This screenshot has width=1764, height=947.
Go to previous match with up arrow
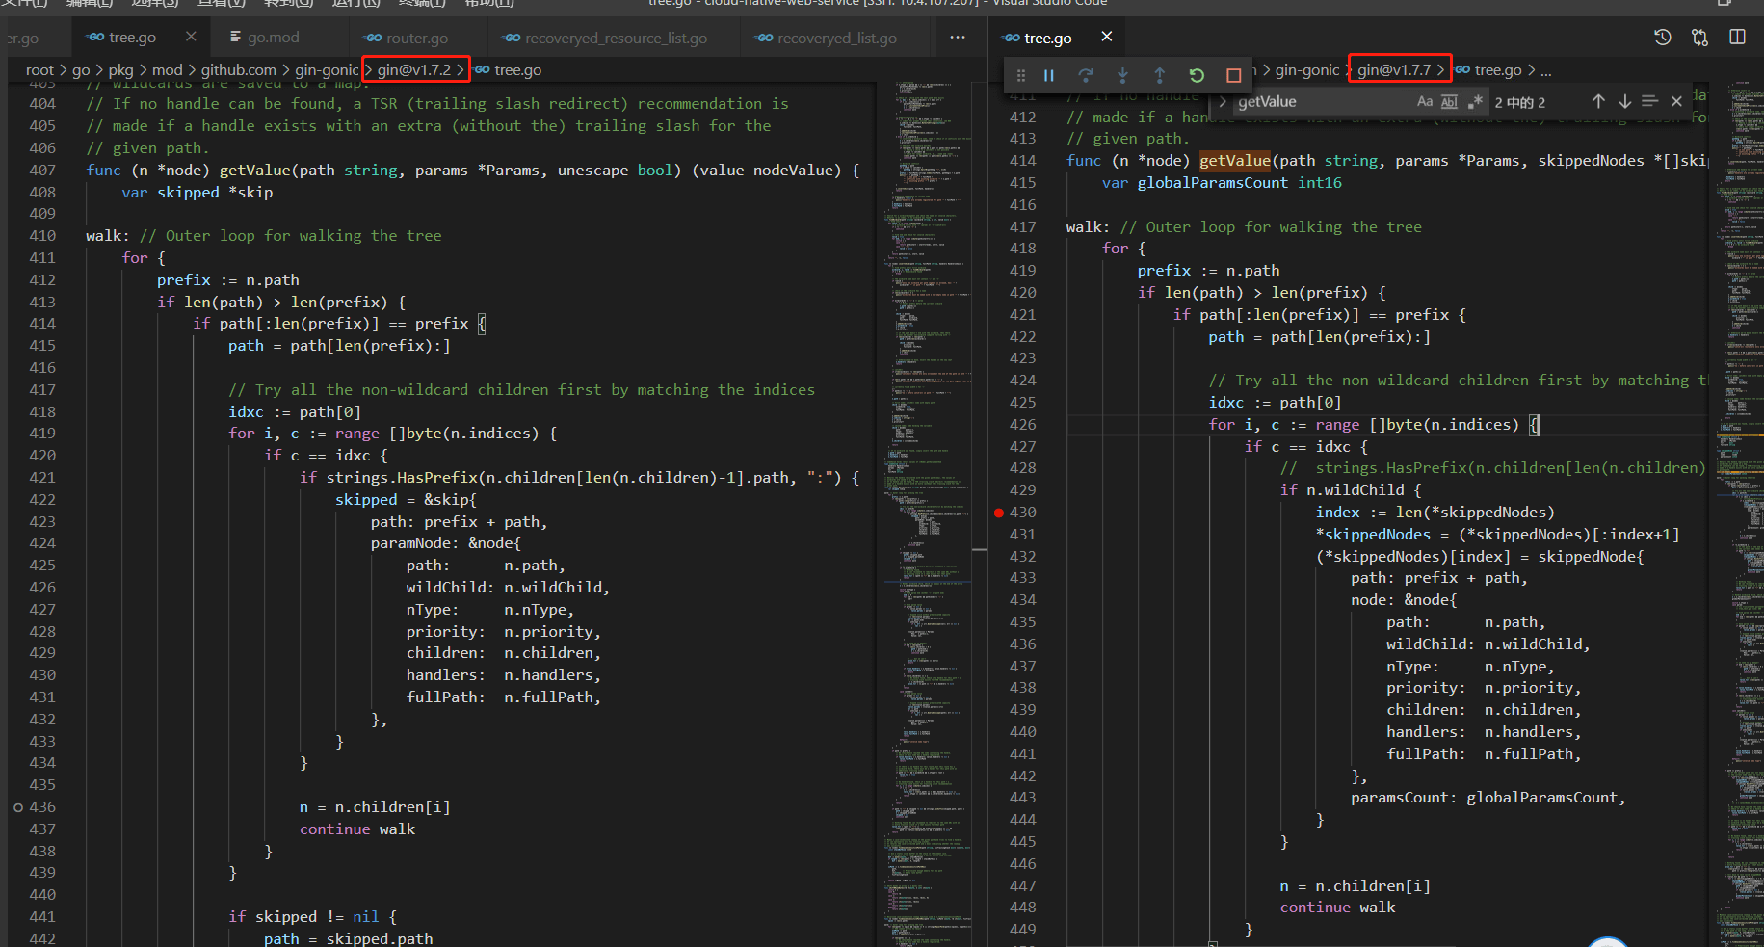[x=1598, y=101]
